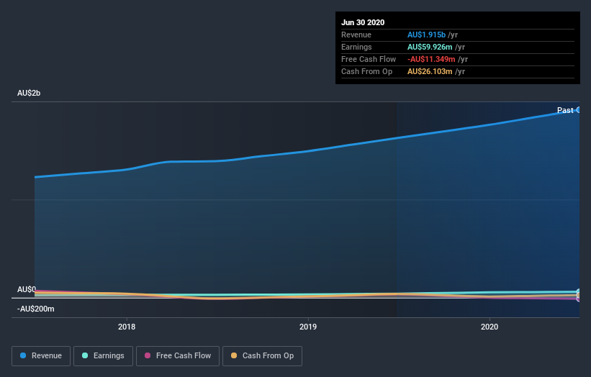
Task: Click the Jun 30 2020 tooltip date
Action: (x=363, y=22)
